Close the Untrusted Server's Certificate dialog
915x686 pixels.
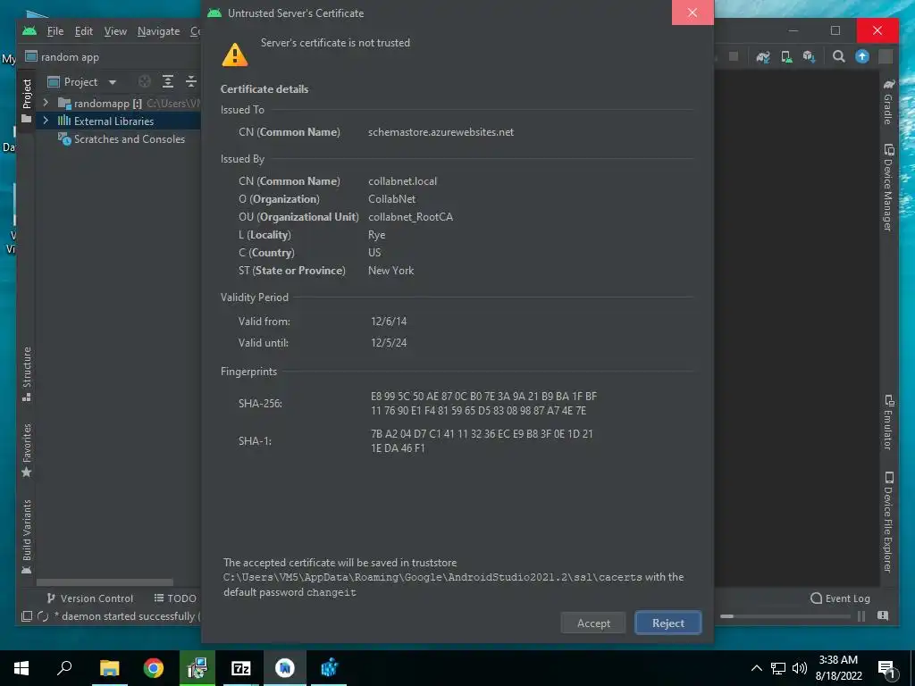coord(693,13)
